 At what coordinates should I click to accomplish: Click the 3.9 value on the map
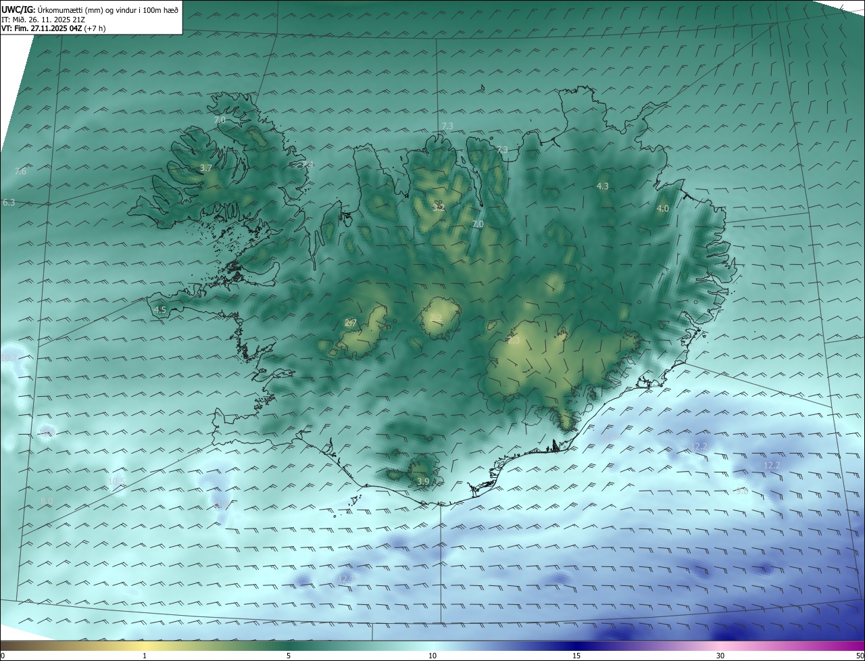423,481
